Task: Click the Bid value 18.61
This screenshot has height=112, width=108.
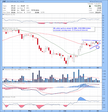Action: [23, 10]
